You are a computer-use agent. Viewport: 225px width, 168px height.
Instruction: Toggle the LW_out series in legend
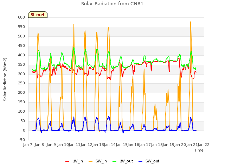[x=123, y=161]
